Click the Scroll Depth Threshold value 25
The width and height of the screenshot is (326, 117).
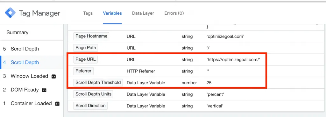click(209, 83)
